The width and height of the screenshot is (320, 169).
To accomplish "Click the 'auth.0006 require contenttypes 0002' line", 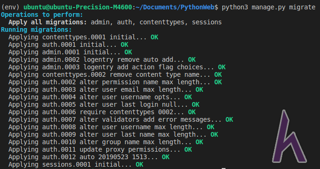I will [96, 112].
